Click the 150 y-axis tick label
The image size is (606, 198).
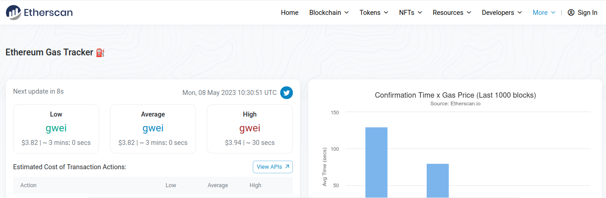pos(335,112)
